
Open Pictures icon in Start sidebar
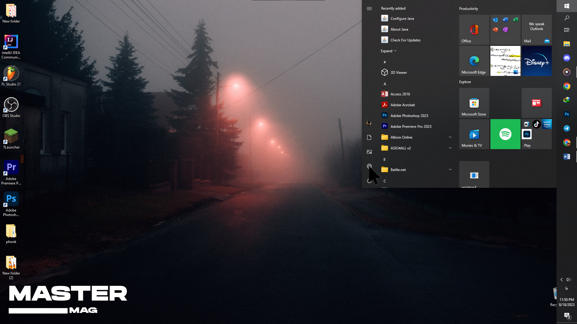click(369, 152)
